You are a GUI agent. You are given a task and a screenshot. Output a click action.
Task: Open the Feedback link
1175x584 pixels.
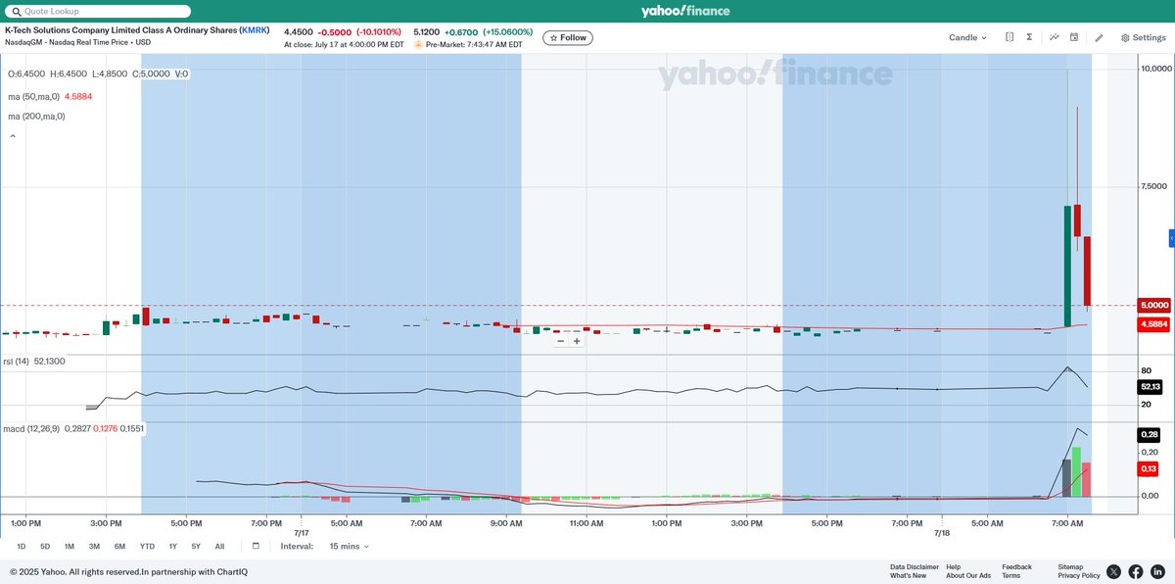[1016, 566]
